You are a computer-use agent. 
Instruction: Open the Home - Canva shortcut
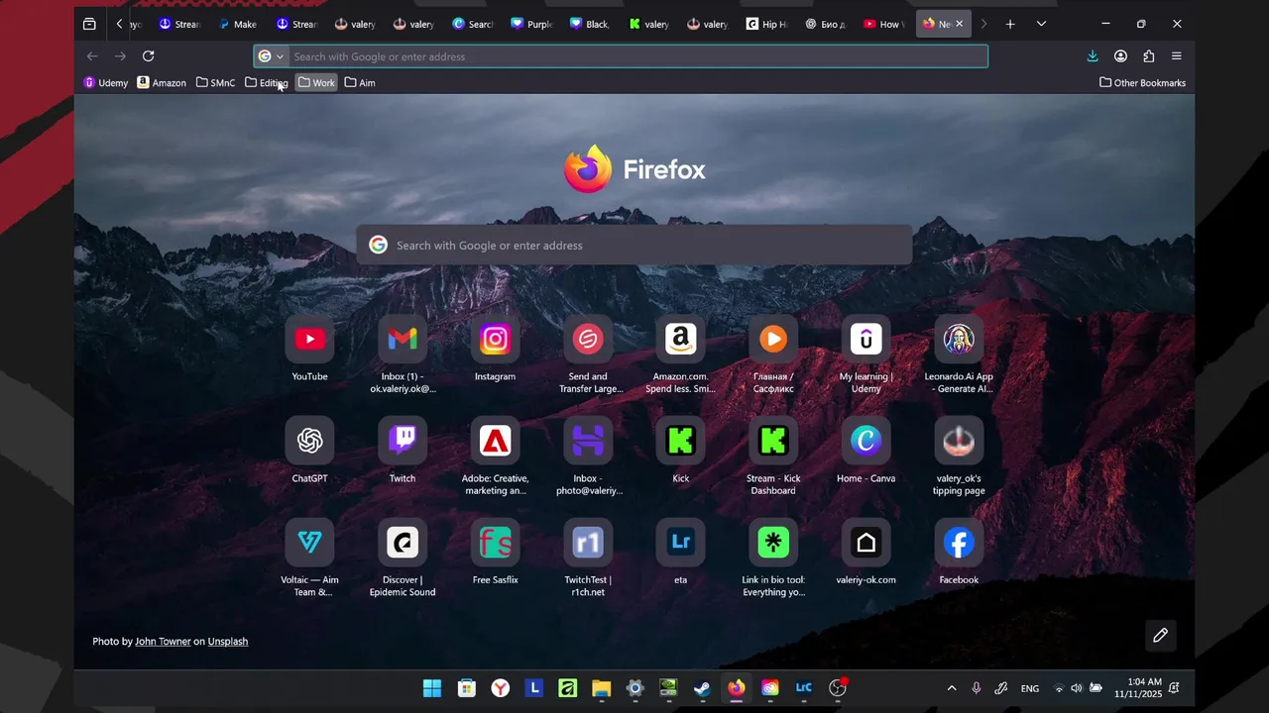pyautogui.click(x=865, y=441)
